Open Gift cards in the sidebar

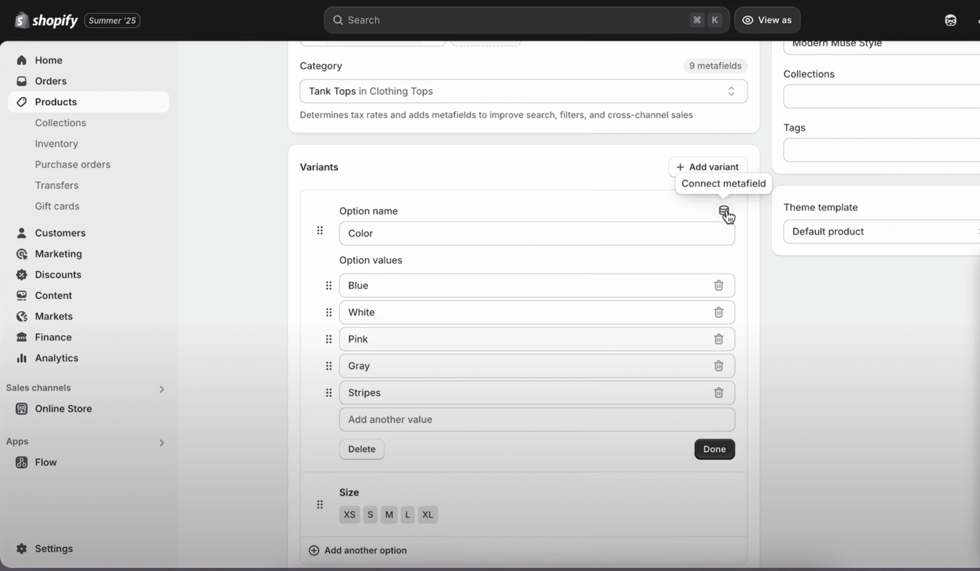coord(57,206)
